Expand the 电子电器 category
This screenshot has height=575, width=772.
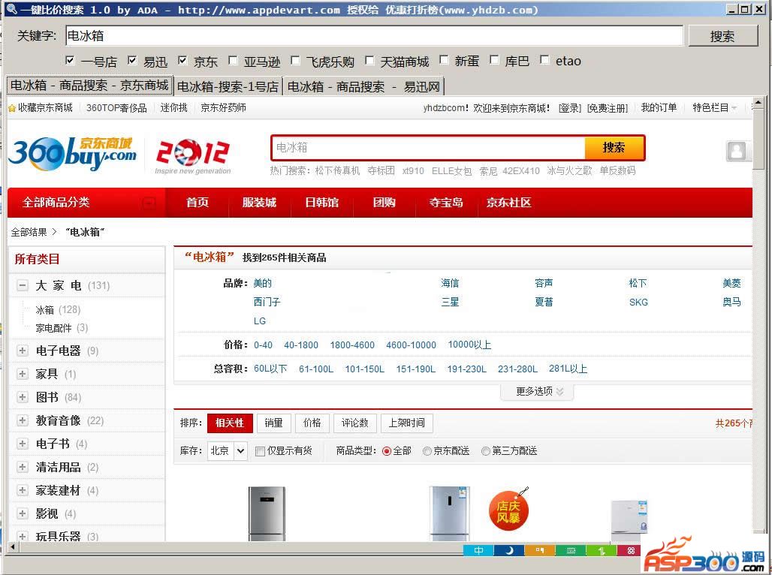point(23,351)
